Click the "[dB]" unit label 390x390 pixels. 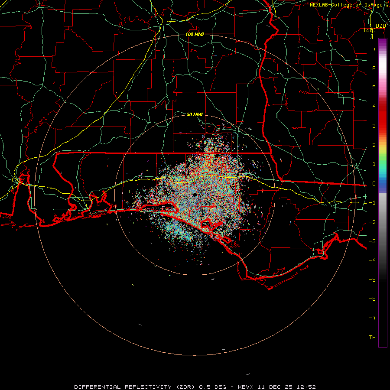370,30
